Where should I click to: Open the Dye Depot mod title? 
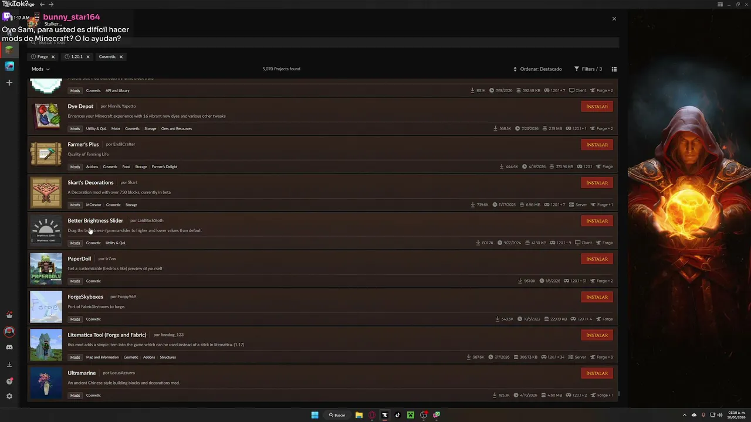click(x=80, y=107)
